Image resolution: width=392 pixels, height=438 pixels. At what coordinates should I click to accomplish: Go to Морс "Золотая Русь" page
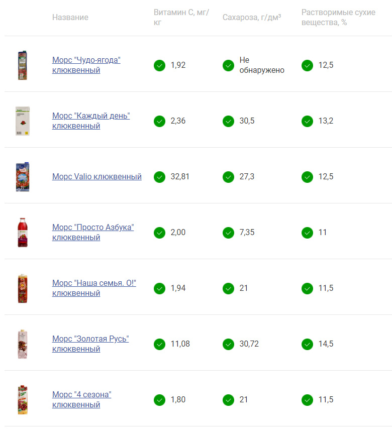90,344
